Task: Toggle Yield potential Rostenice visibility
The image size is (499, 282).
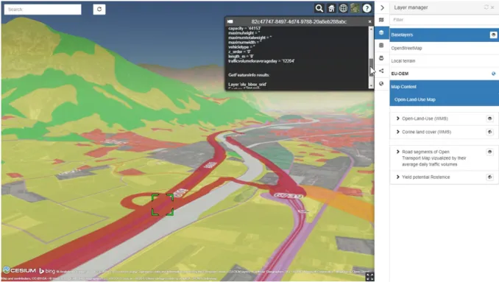Action: pyautogui.click(x=489, y=177)
